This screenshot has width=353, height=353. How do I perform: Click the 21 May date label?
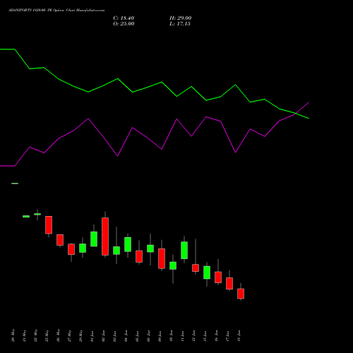(24, 335)
